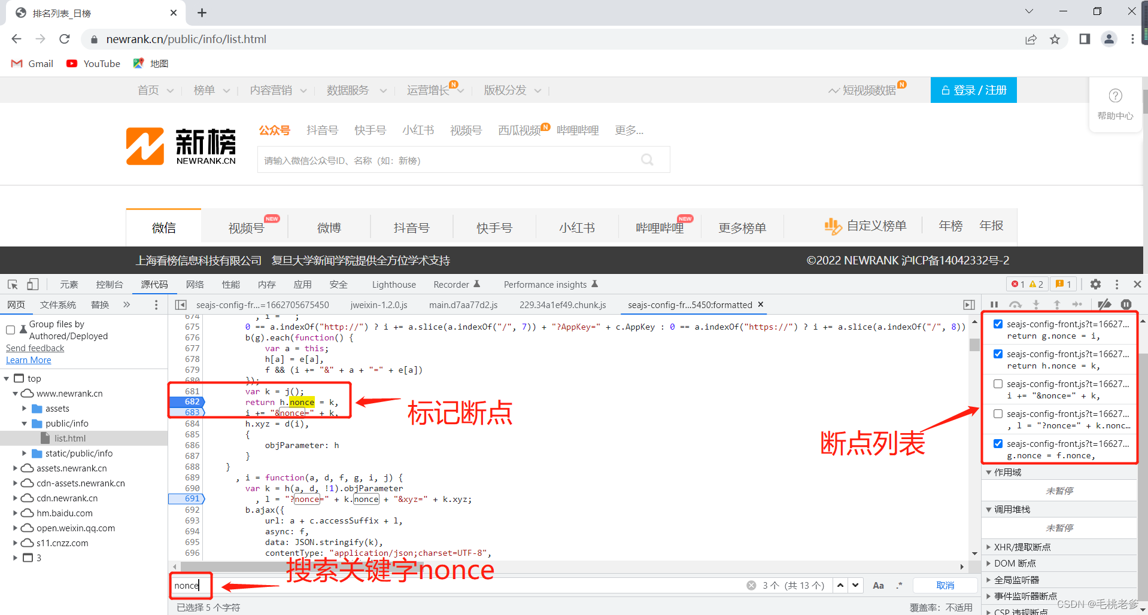Open the browser side panel icon
Screen dimensions: 1148x615
(1085, 39)
